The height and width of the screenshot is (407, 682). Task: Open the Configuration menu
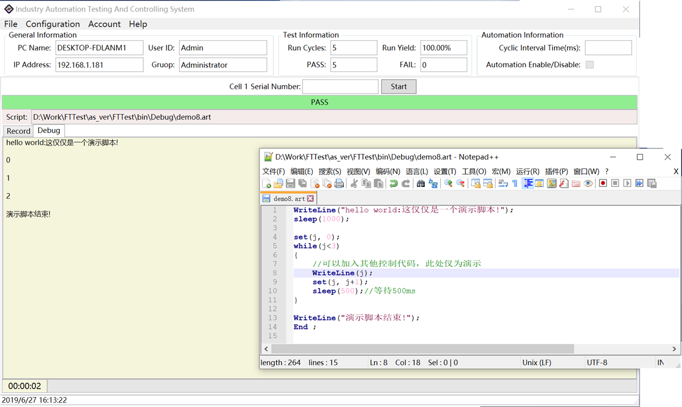coord(53,24)
